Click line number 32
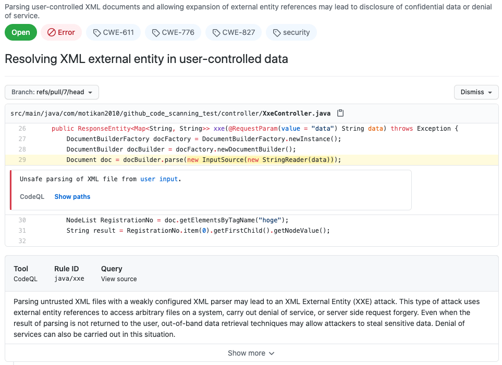The width and height of the screenshot is (502, 365). pos(22,241)
